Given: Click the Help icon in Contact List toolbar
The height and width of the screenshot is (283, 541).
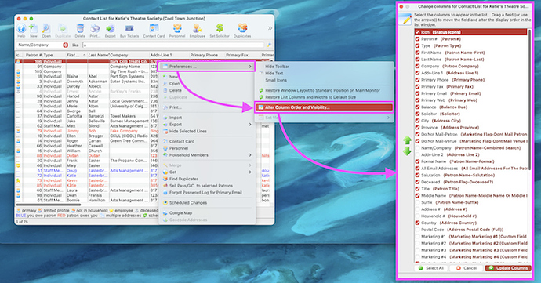Looking at the screenshot, I should pyautogui.click(x=21, y=29).
